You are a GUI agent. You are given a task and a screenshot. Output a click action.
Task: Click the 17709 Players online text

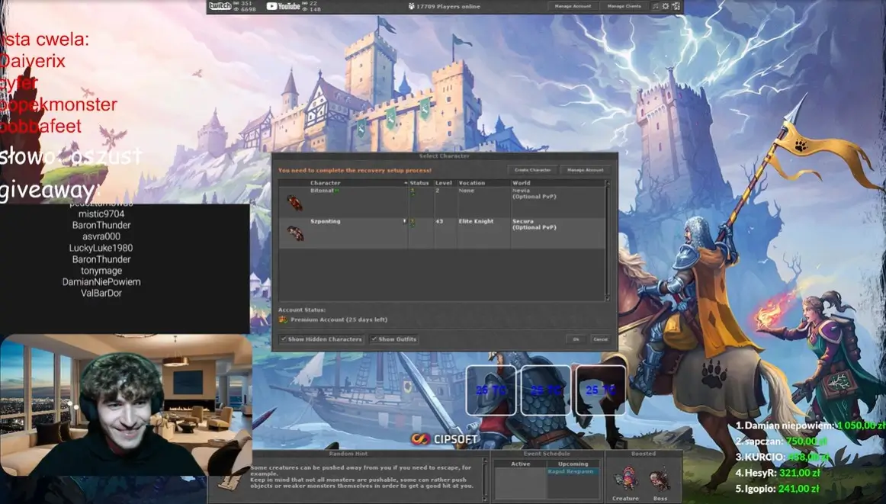coord(448,6)
